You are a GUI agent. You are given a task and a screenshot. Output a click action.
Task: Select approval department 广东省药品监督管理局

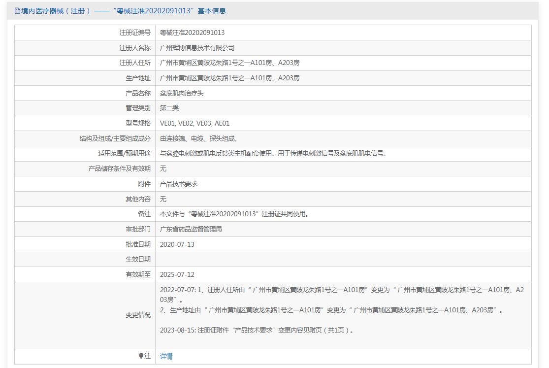(x=191, y=229)
